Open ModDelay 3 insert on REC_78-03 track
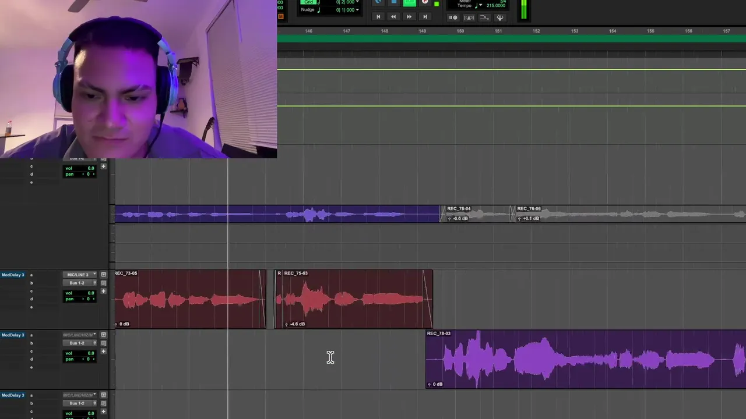The image size is (746, 419). pos(13,335)
